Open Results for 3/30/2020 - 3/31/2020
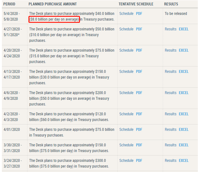The height and width of the screenshot is (172, 201). pyautogui.click(x=171, y=145)
